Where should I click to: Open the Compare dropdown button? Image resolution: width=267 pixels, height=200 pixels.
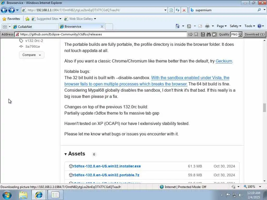32,55
